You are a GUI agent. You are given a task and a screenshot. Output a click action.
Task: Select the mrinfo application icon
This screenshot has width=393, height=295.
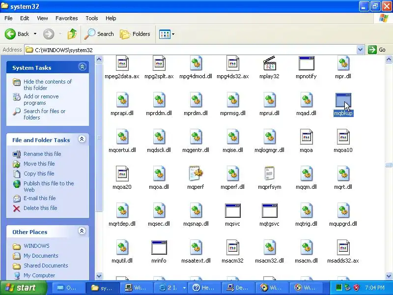point(159,248)
